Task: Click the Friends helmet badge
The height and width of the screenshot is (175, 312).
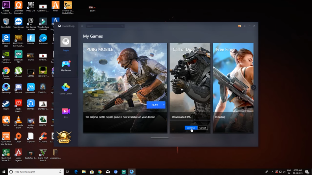Action: tap(64, 137)
